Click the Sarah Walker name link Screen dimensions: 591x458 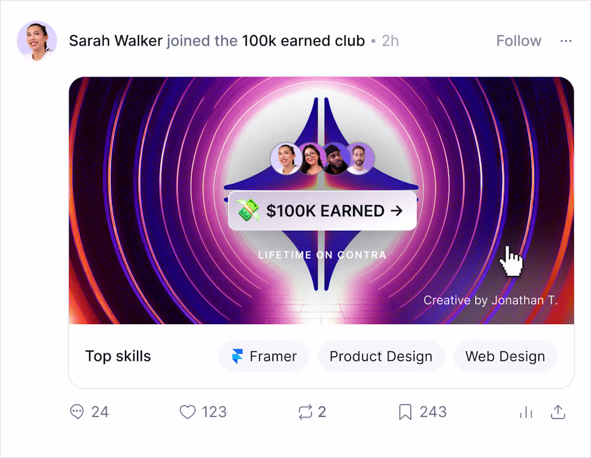116,41
